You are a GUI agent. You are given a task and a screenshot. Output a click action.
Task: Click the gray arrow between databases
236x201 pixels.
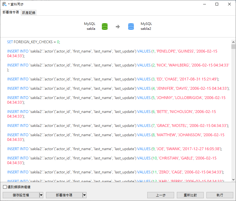point(118,27)
